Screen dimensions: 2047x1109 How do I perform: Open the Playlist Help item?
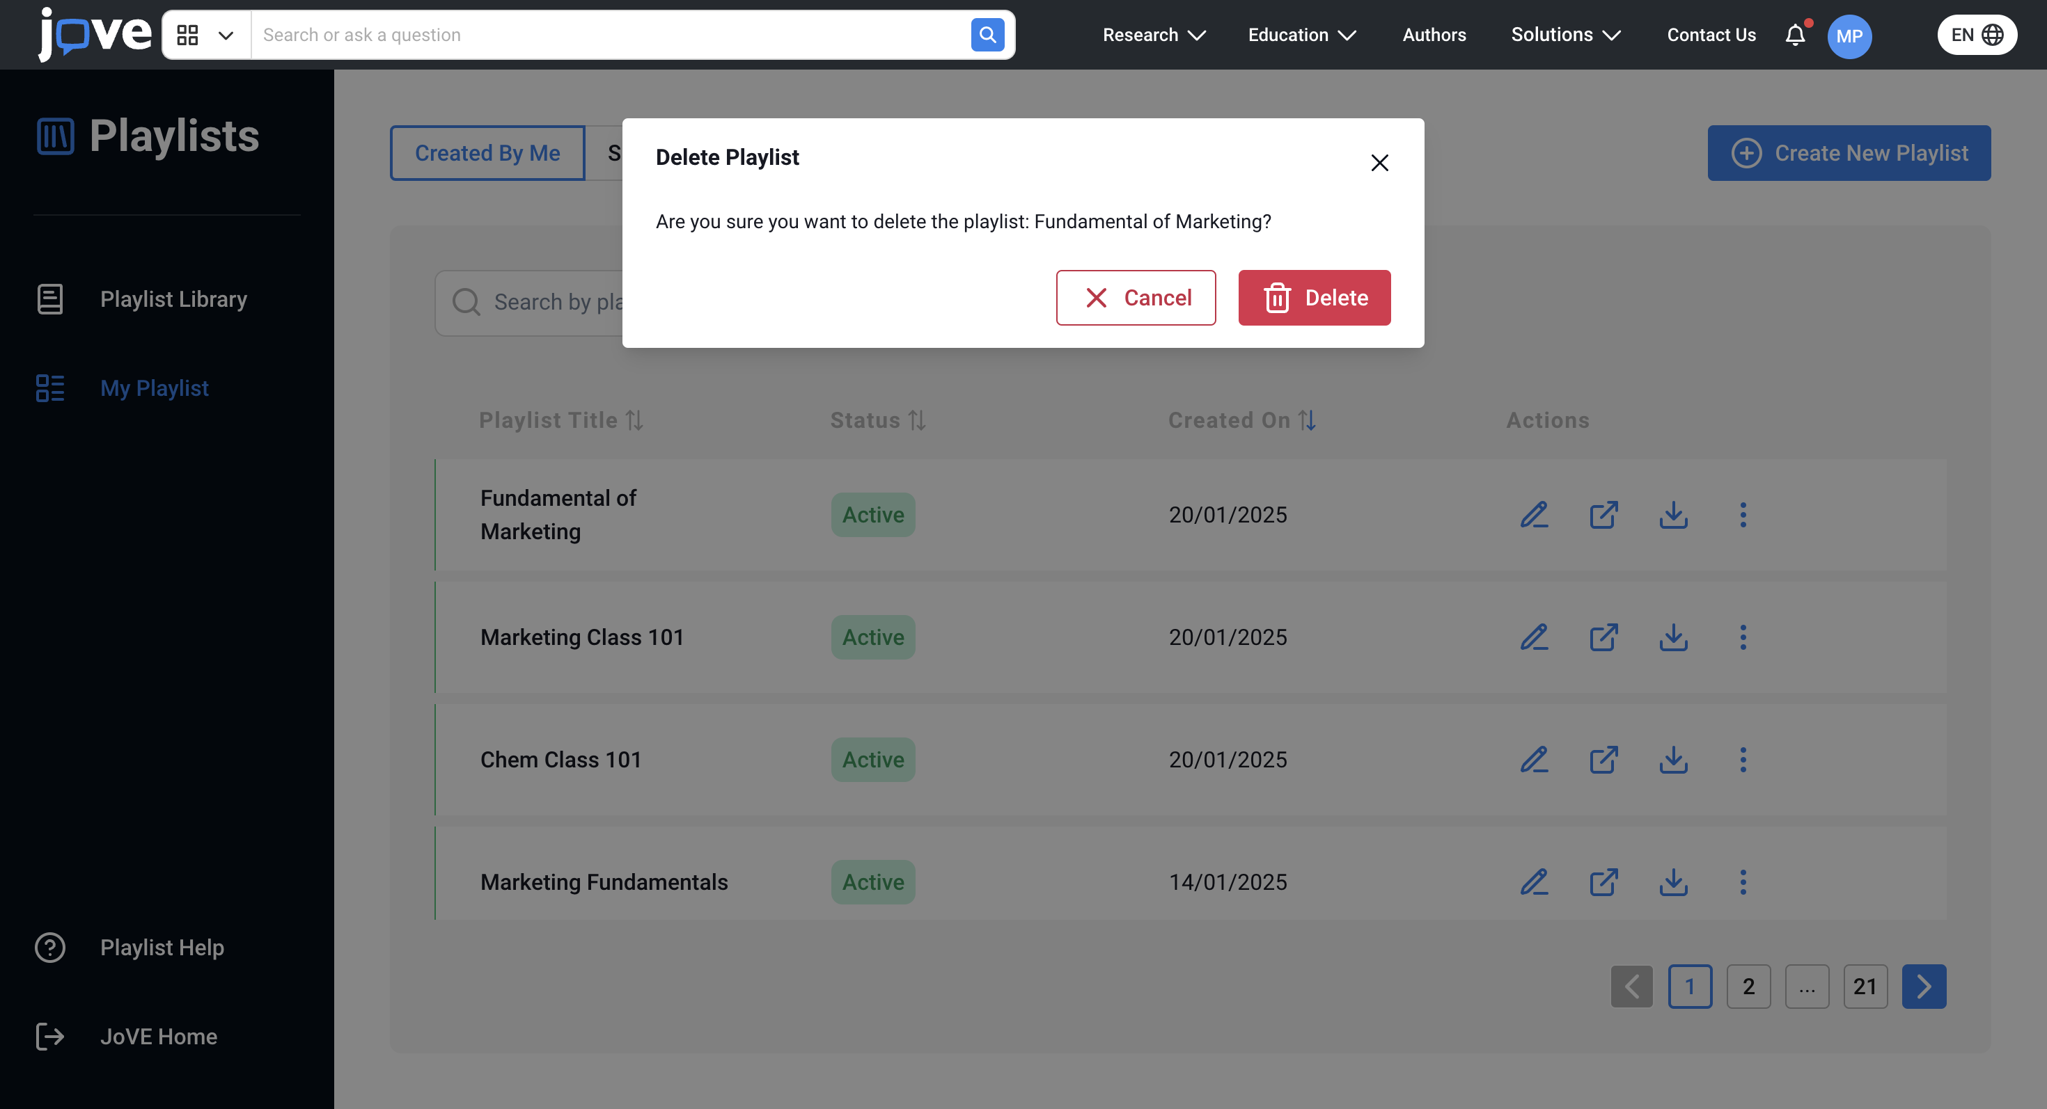162,947
